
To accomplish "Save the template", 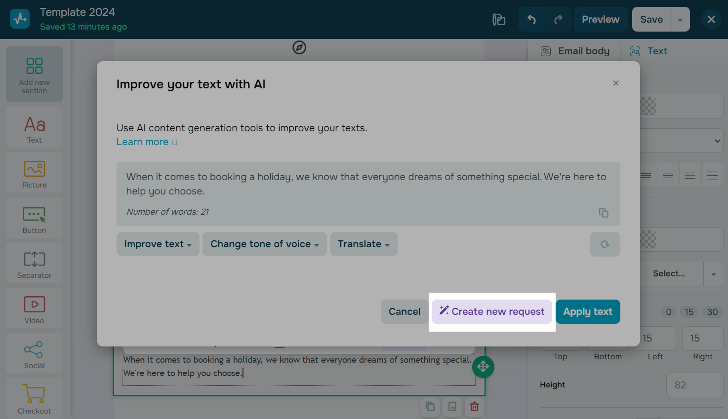I will tap(651, 19).
